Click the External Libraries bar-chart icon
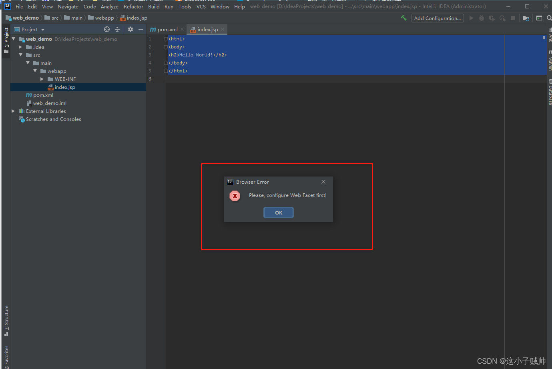The width and height of the screenshot is (552, 369). pyautogui.click(x=22, y=111)
